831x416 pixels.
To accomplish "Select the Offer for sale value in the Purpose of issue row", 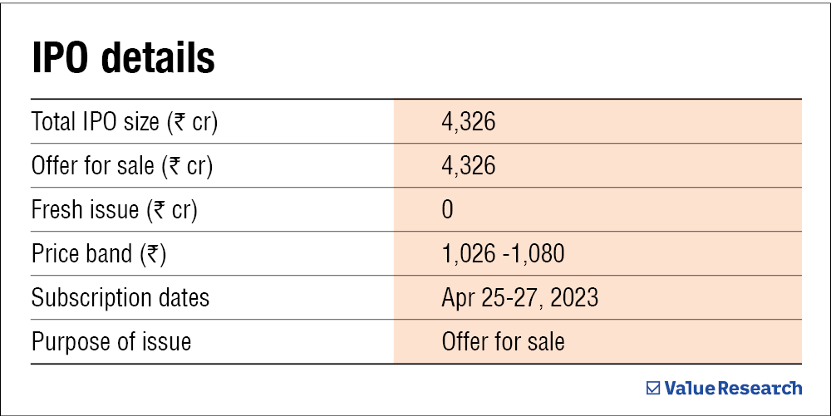I will click(x=503, y=341).
